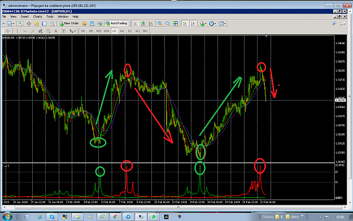Open the Market Watch panel icon
The height and width of the screenshot is (221, 353).
point(21,23)
